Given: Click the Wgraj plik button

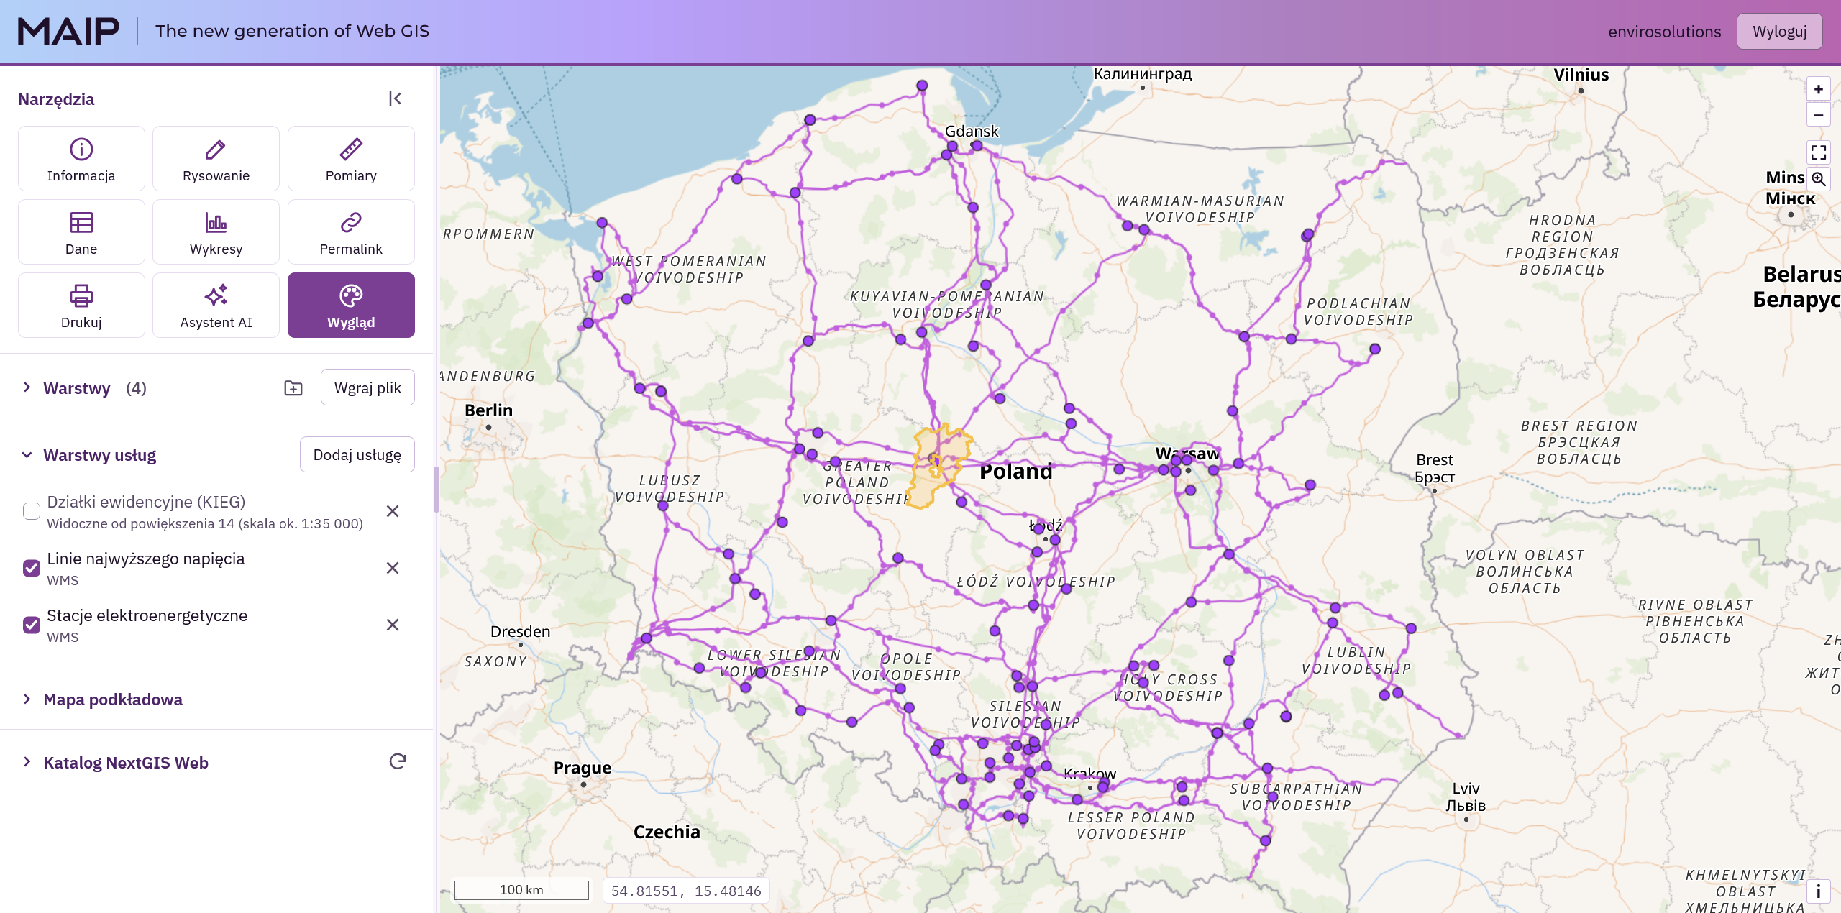Looking at the screenshot, I should coord(367,388).
